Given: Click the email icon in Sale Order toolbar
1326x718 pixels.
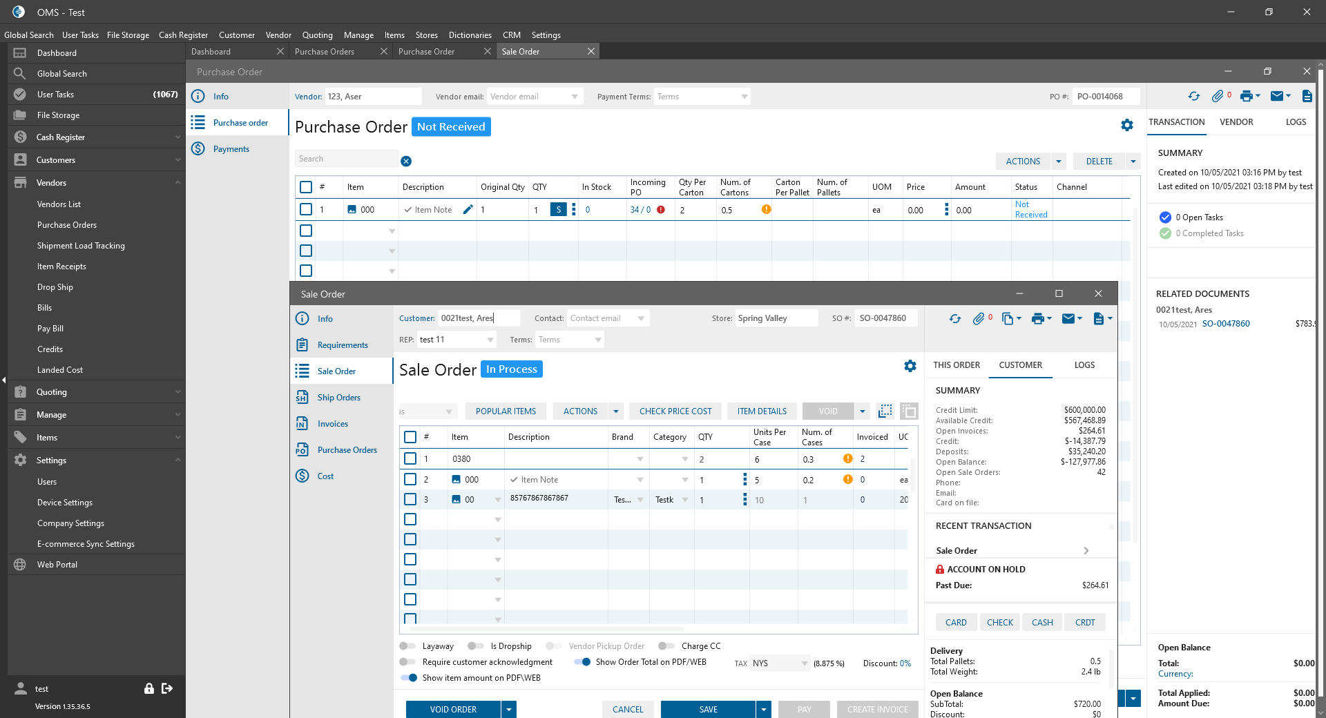Looking at the screenshot, I should point(1068,318).
